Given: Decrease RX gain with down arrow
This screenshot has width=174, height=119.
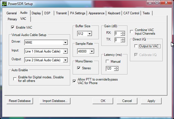Looking at the screenshot, I should click(x=123, y=34).
